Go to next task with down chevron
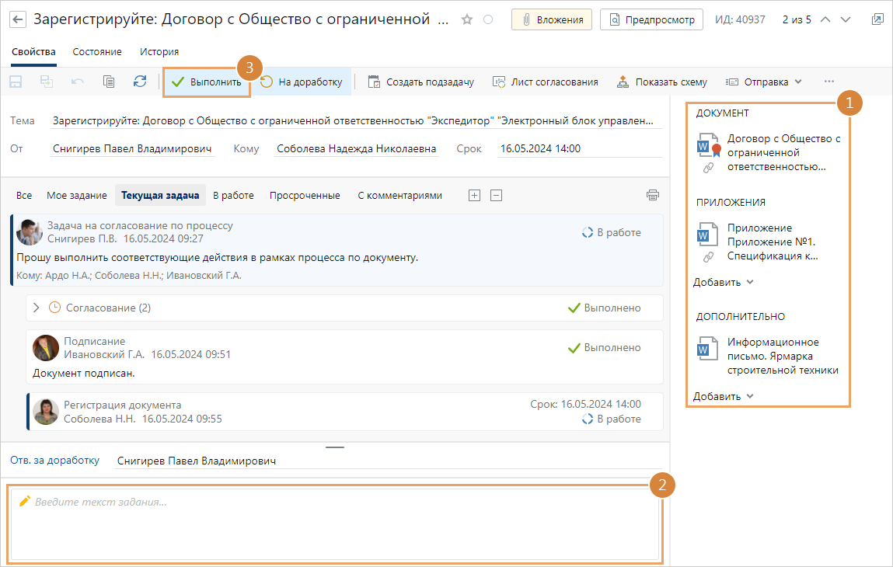 (846, 19)
